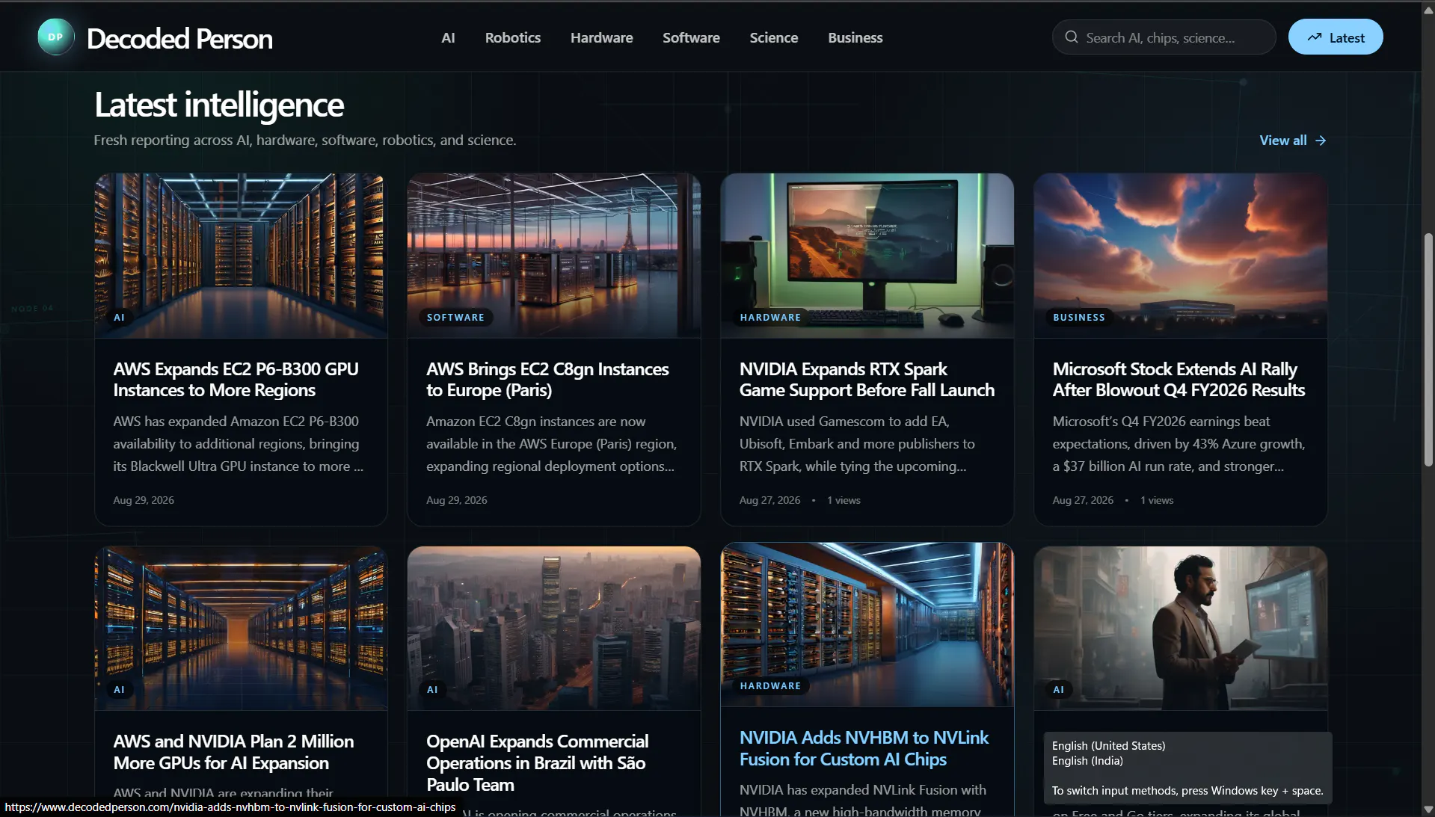This screenshot has height=817, width=1435.
Task: Click the Aug 27, 2026 date on Microsoft card
Action: point(1083,500)
